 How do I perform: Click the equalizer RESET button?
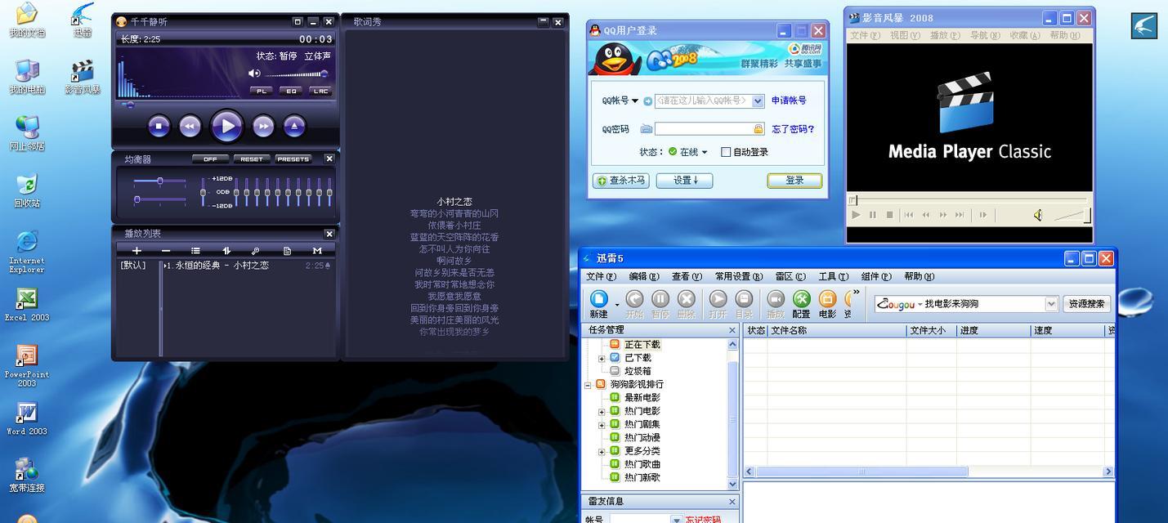tap(251, 159)
